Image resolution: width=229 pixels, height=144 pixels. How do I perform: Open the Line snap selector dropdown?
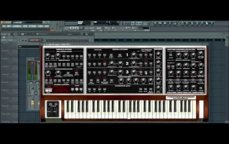[x=144, y=28]
